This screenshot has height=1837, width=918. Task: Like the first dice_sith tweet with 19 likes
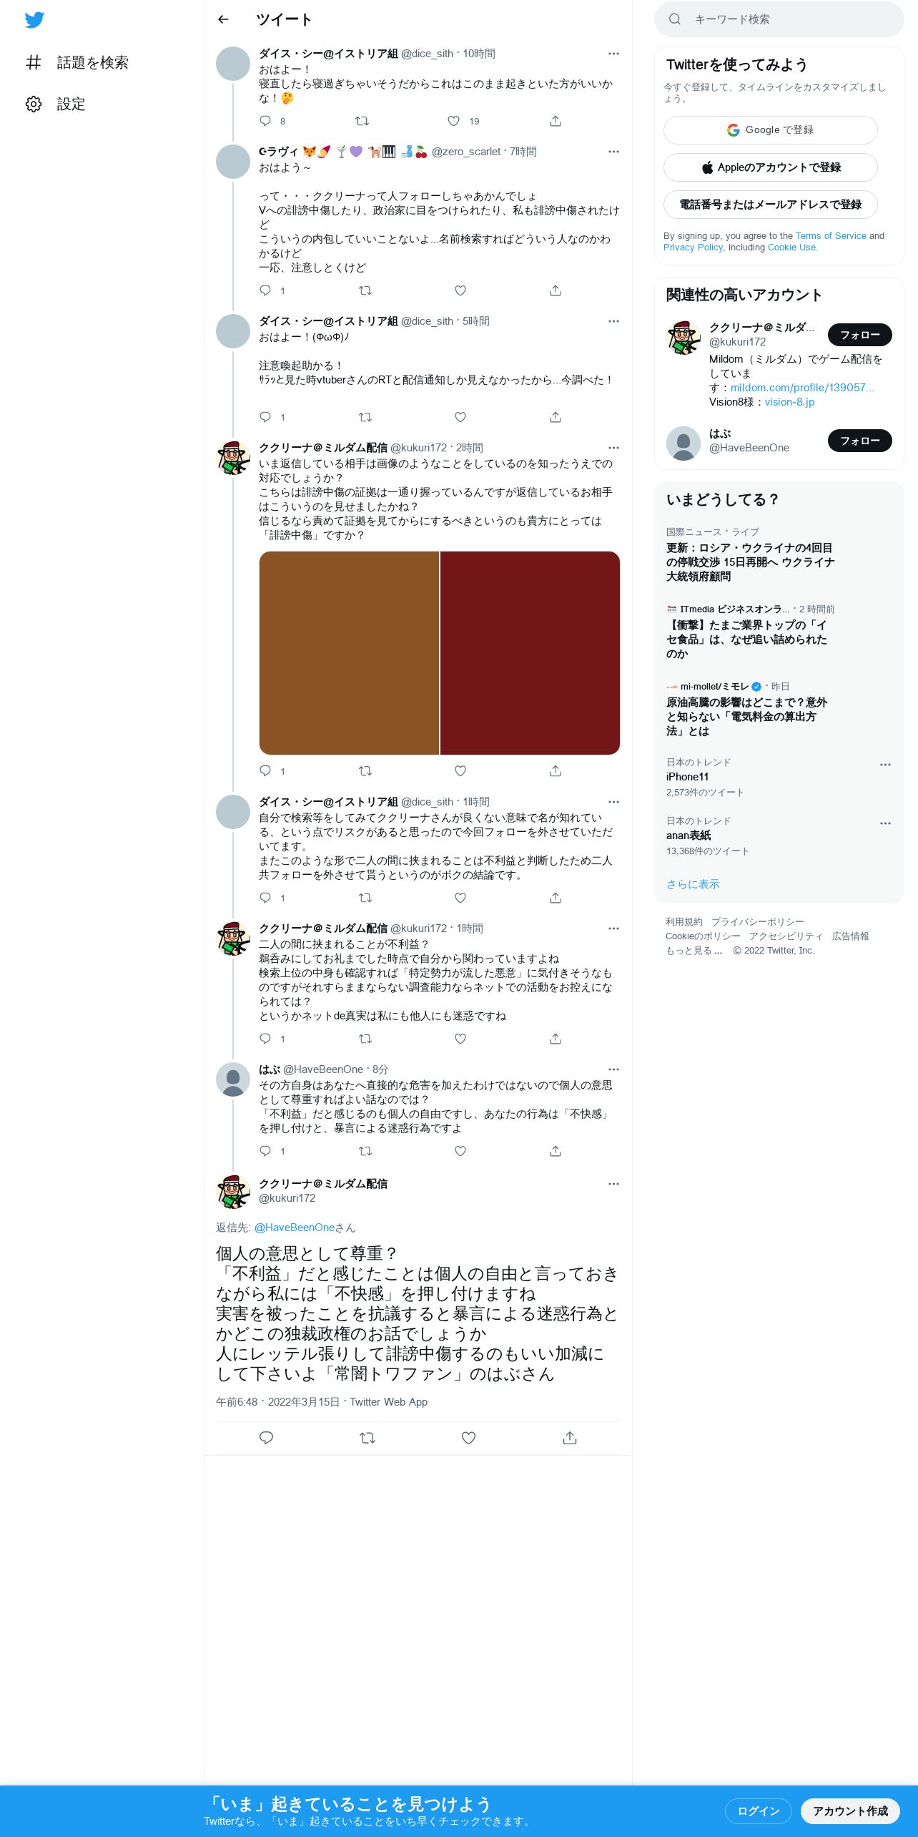coord(453,121)
